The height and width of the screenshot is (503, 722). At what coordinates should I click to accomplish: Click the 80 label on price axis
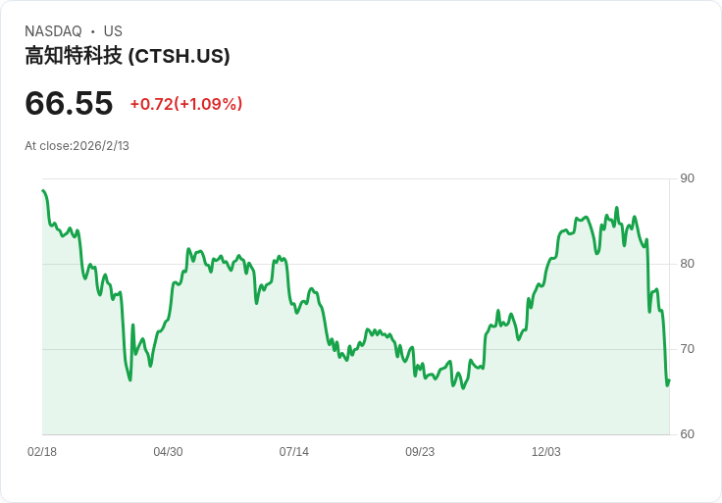click(x=687, y=264)
